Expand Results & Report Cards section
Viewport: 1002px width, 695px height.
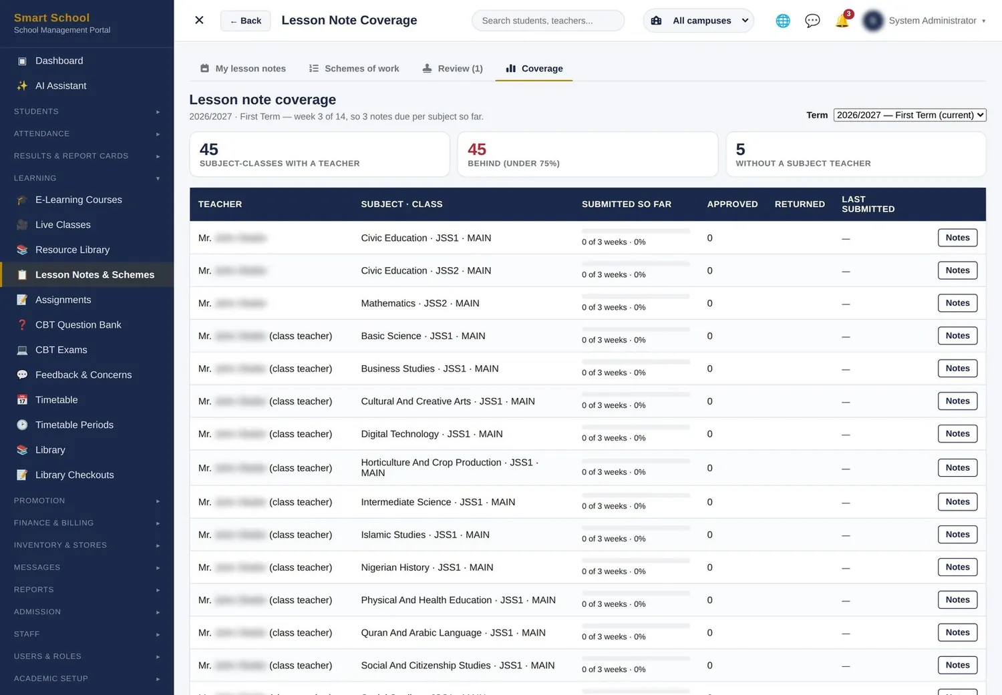point(87,156)
